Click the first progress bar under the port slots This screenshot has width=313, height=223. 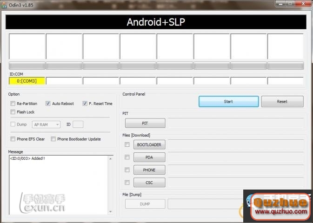[x=27, y=66]
